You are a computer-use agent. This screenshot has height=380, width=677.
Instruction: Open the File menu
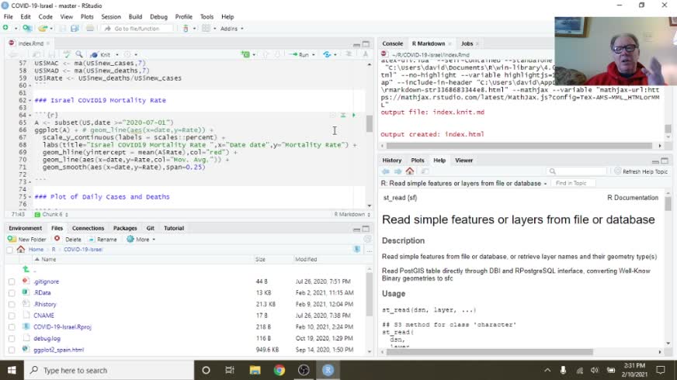(x=9, y=17)
